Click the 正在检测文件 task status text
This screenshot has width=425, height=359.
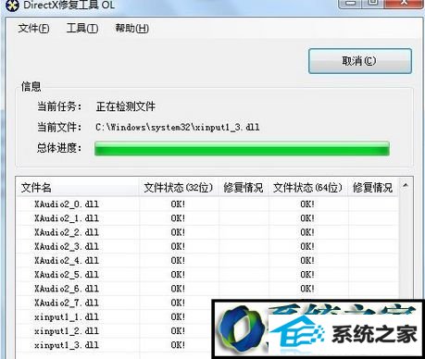click(125, 106)
